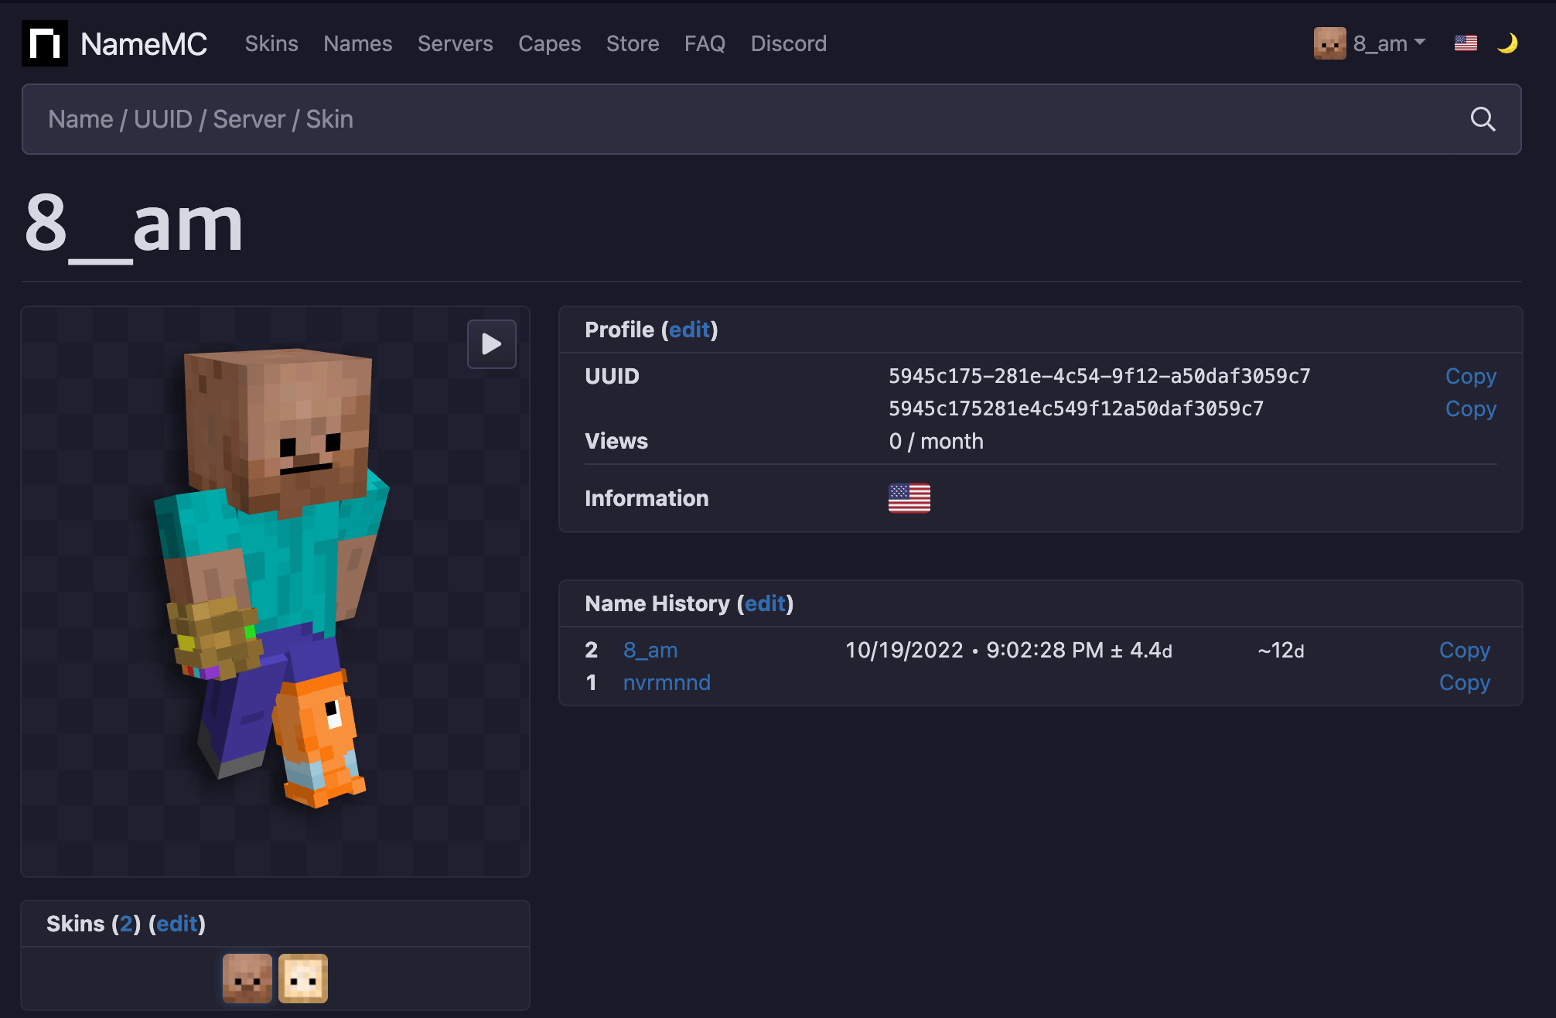The image size is (1556, 1018).
Task: Copy the undashed UUID
Action: click(x=1471, y=408)
